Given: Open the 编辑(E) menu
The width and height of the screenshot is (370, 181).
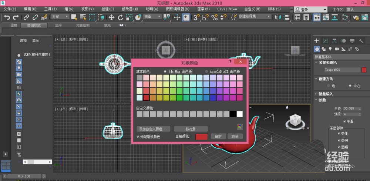Looking at the screenshot, I should (30, 9).
